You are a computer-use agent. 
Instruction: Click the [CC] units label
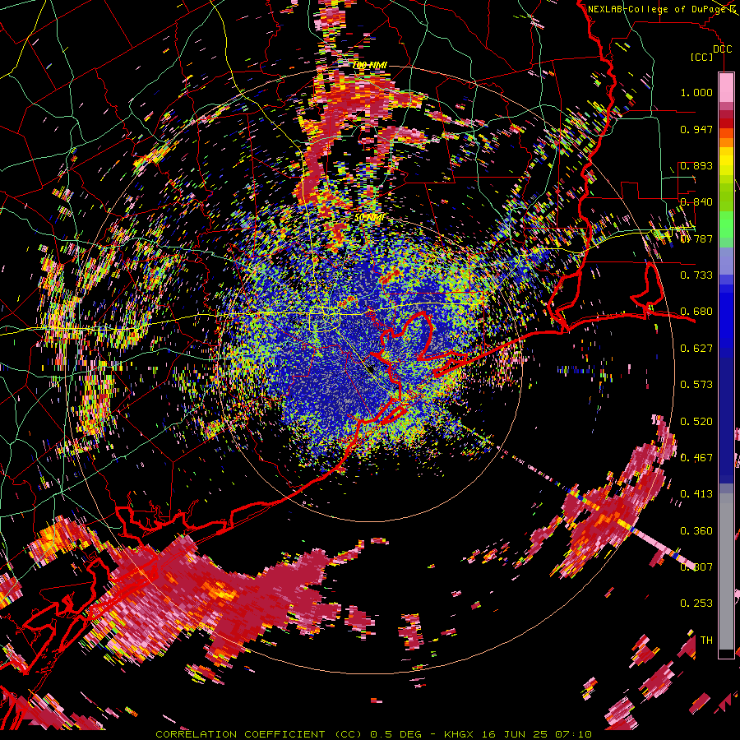tap(702, 57)
